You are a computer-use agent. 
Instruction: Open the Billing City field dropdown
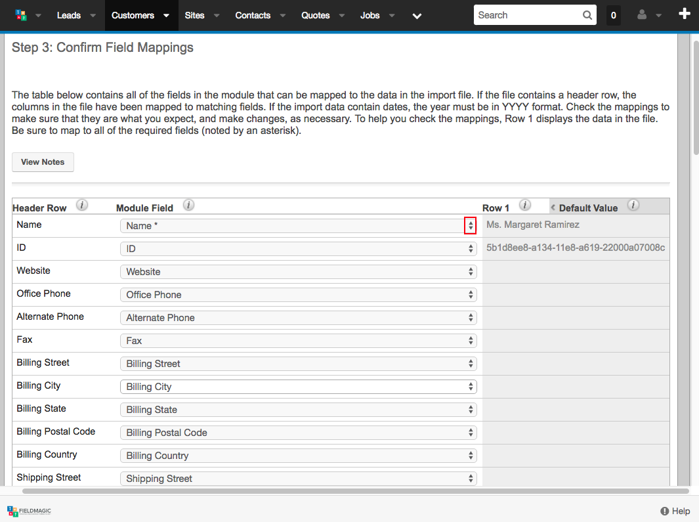pos(298,386)
